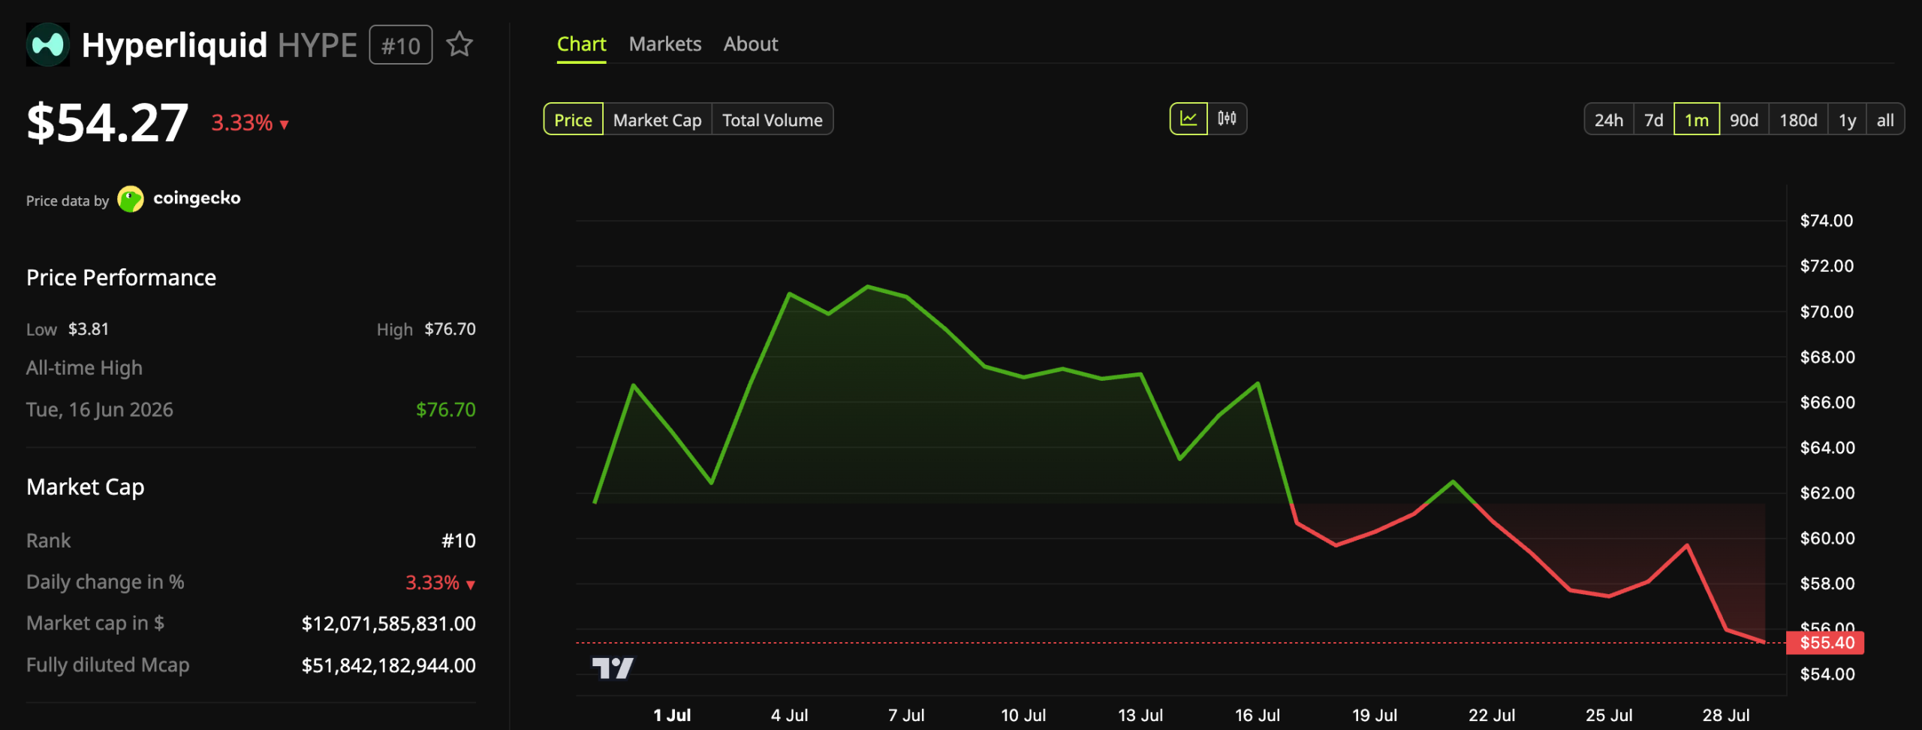Viewport: 1922px width, 730px height.
Task: Set chart range to 7d
Action: (1654, 119)
